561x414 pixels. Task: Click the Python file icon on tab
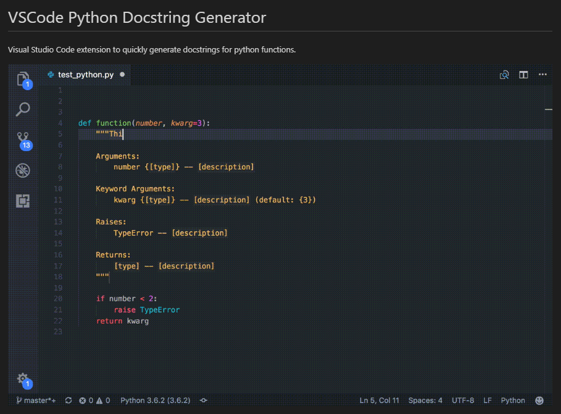51,75
